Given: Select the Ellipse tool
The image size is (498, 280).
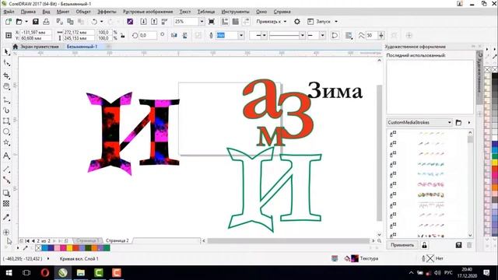Looking at the screenshot, I should (x=7, y=131).
